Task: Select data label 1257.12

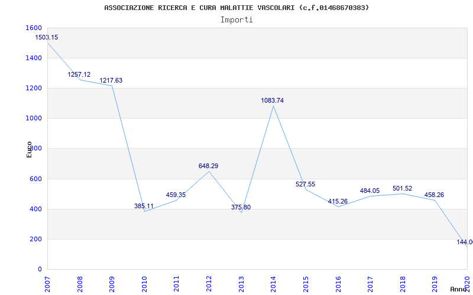Action: (x=79, y=75)
